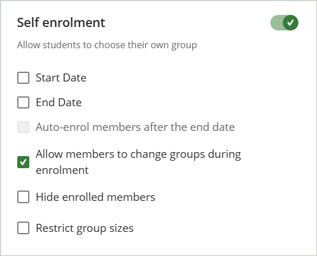The image size is (317, 256).
Task: Click the End Date label text
Action: pos(59,102)
